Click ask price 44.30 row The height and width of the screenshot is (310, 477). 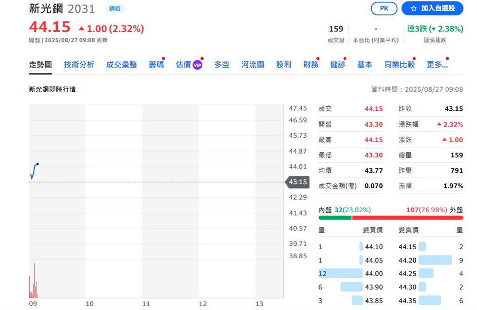431,287
